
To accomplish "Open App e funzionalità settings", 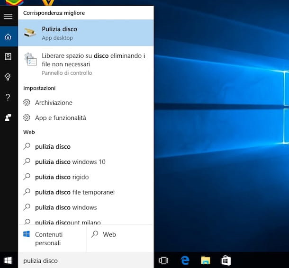I will point(60,118).
